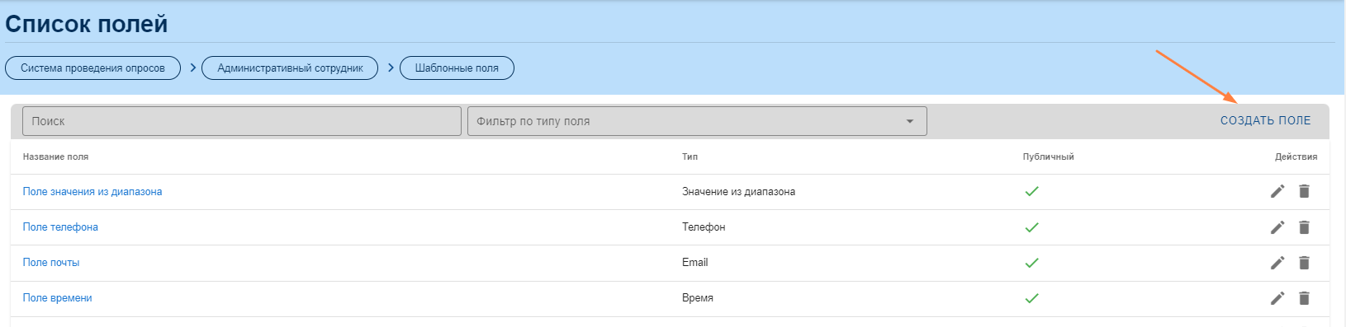Screen dimensions: 1346x327
Task: Remove 'Поле телефона' using the trash icon
Action: (1304, 227)
